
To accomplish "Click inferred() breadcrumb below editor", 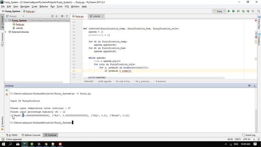I will [89, 81].
